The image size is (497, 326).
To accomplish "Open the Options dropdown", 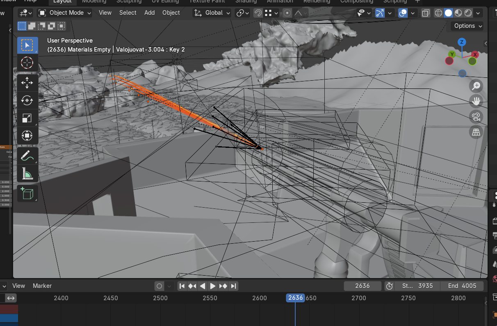I will (x=467, y=26).
